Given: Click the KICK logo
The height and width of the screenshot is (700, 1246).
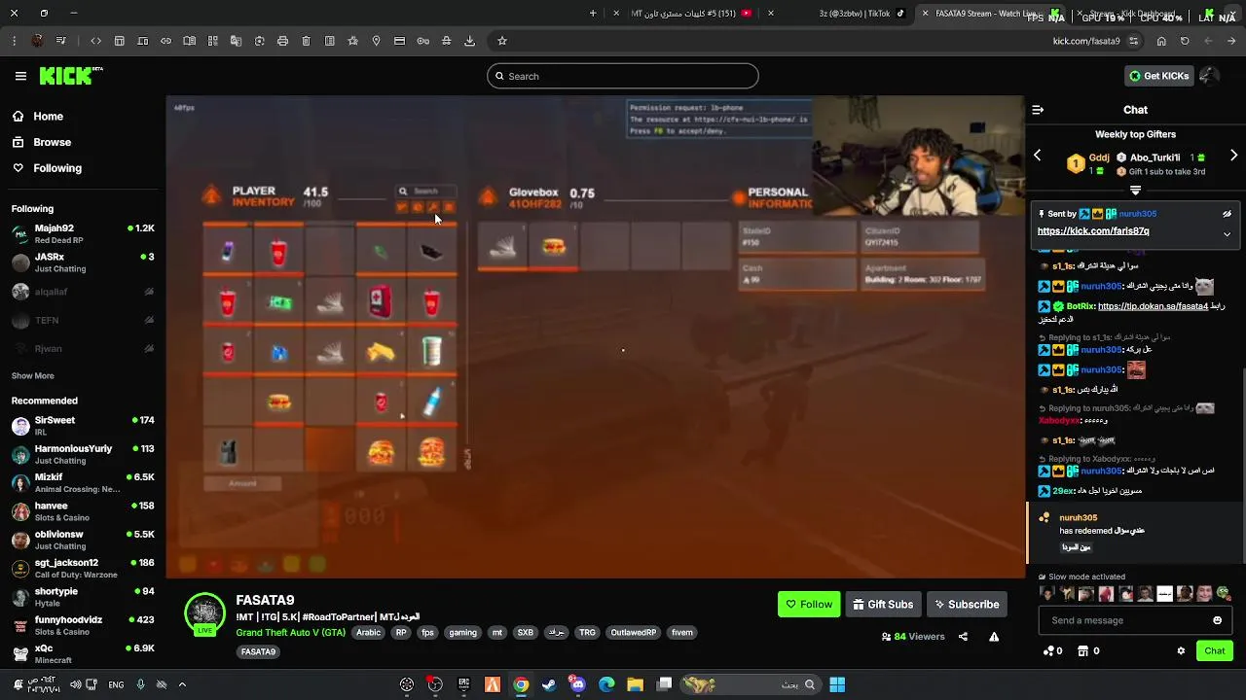Looking at the screenshot, I should coord(71,76).
